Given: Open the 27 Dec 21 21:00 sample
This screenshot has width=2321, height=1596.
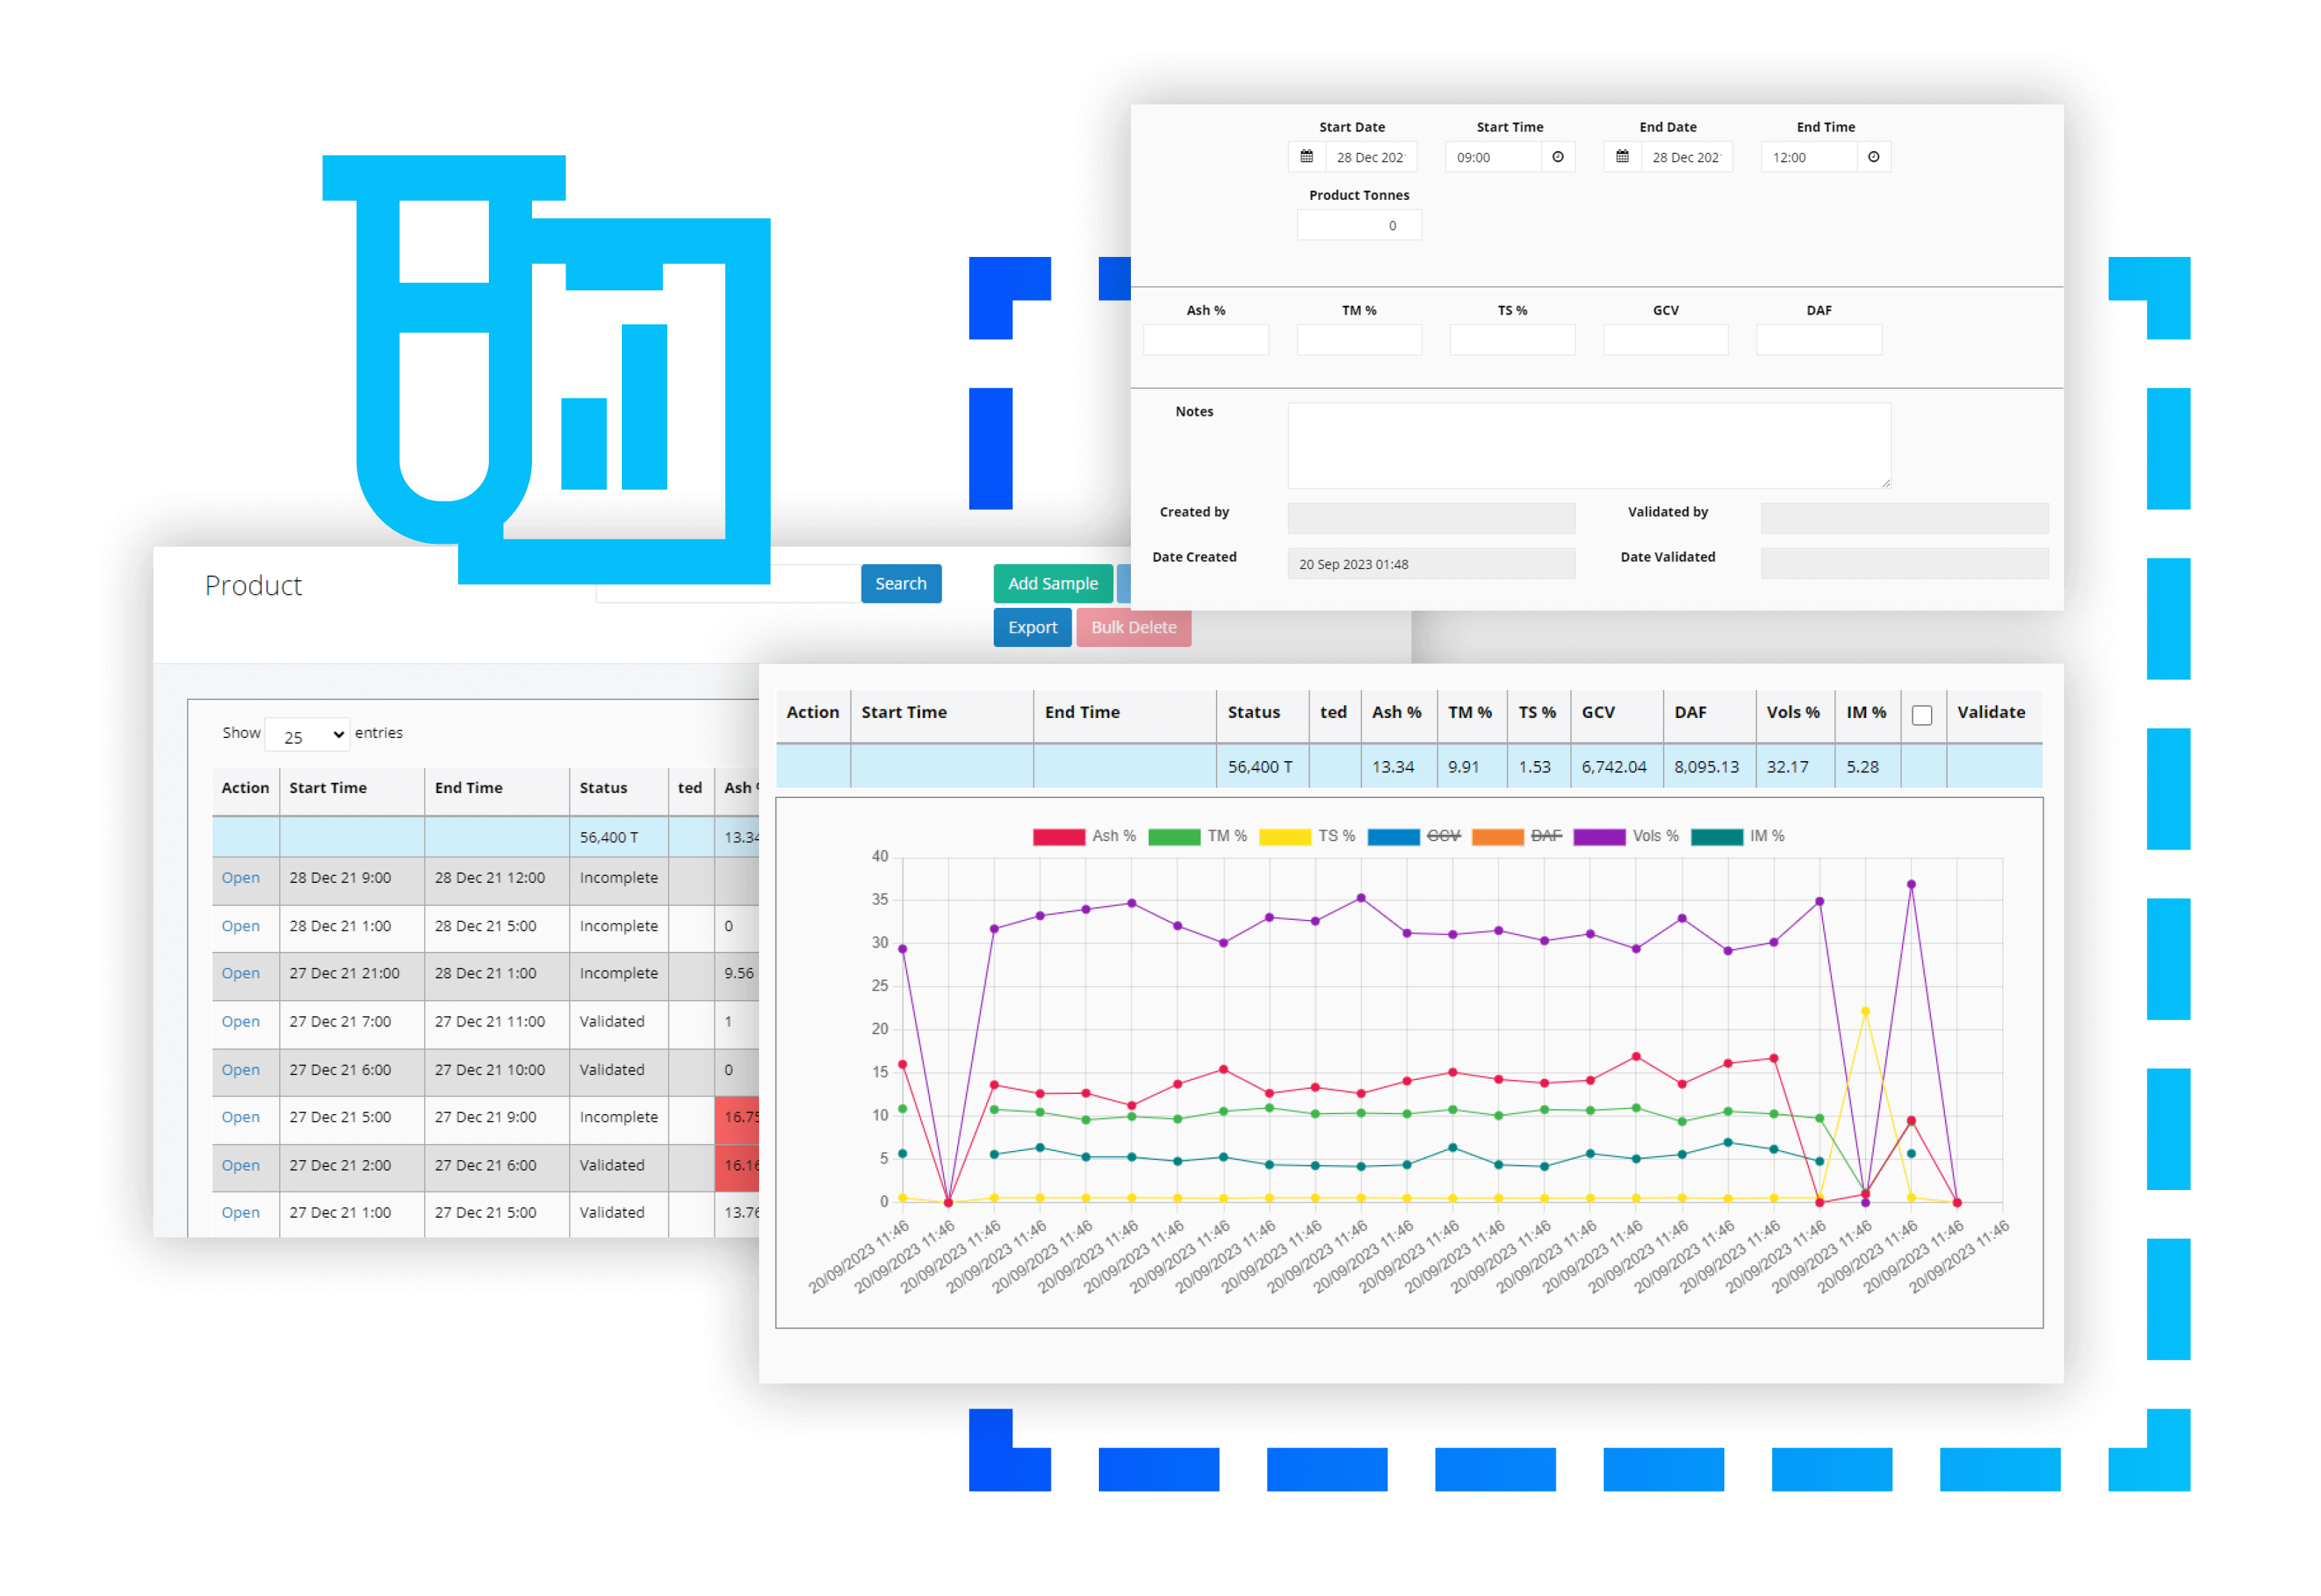Looking at the screenshot, I should tap(240, 974).
